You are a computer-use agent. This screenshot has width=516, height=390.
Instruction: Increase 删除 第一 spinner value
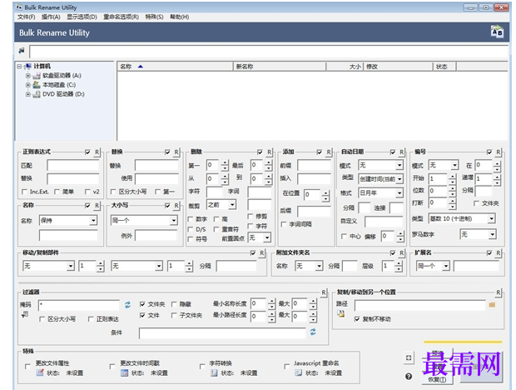pos(225,162)
